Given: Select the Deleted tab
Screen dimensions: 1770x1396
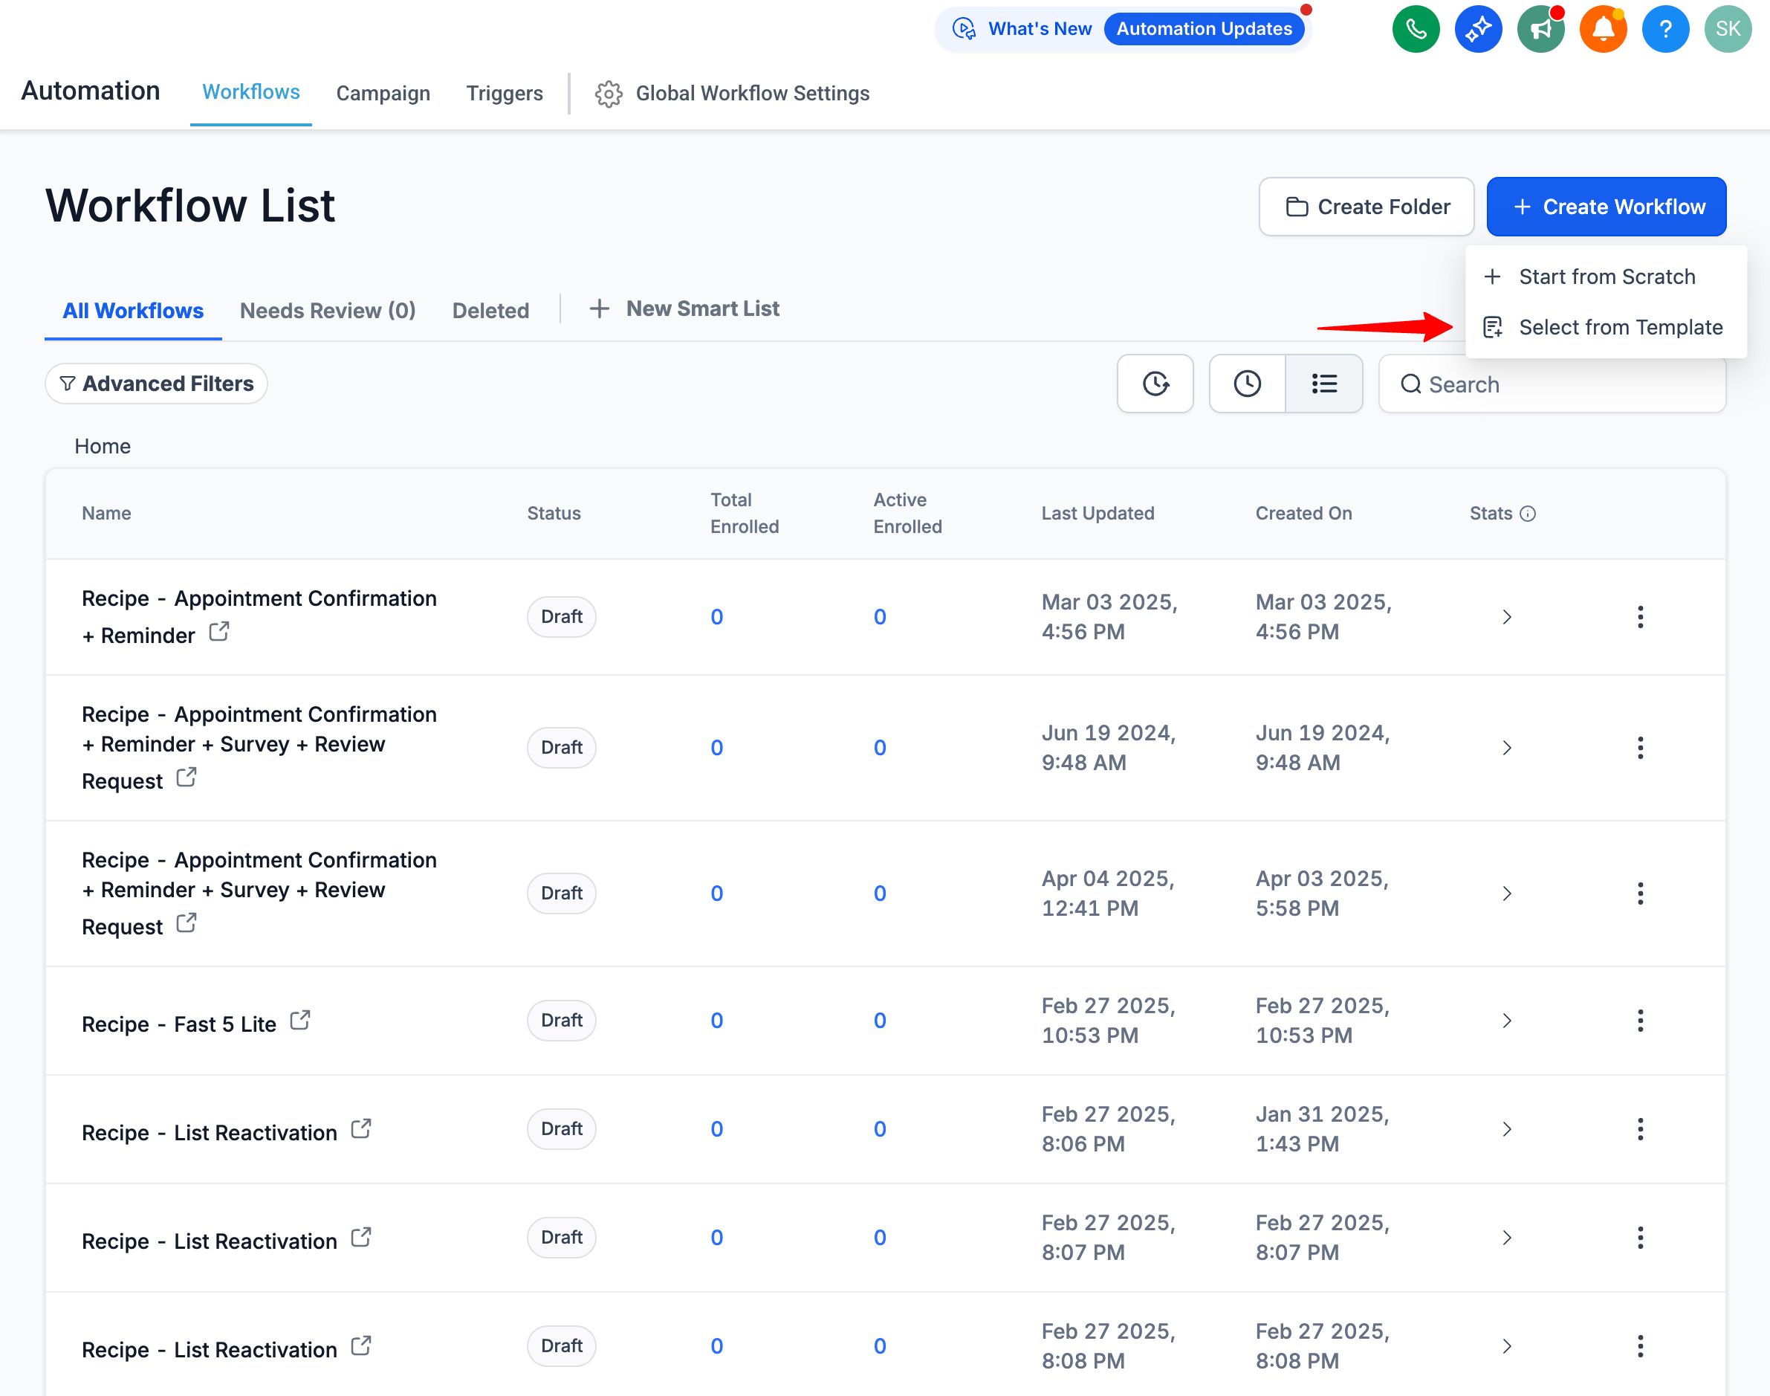Looking at the screenshot, I should pyautogui.click(x=490, y=311).
